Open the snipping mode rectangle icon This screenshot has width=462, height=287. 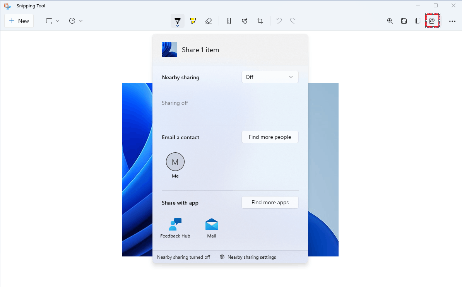(x=49, y=21)
